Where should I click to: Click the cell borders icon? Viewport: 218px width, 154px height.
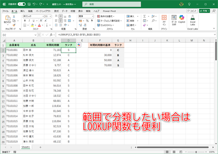(x=25, y=25)
